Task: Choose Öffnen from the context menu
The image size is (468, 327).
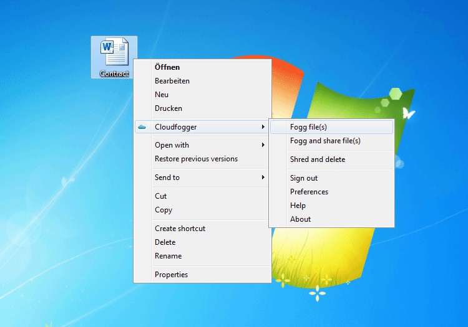Action: click(202, 67)
